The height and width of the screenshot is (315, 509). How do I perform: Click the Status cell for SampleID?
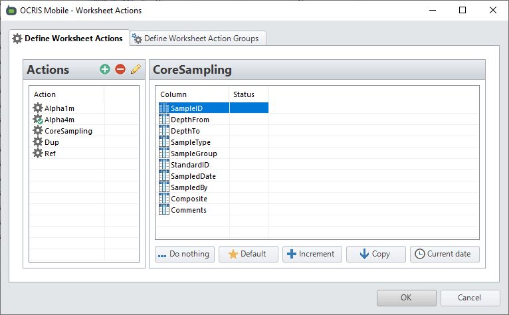coord(249,108)
